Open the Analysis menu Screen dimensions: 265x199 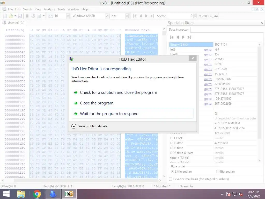[49, 9]
